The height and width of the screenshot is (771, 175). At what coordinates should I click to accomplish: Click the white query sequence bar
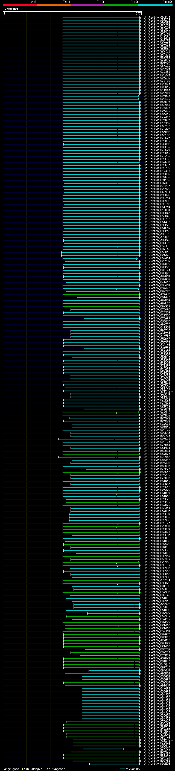pyautogui.click(x=72, y=11)
